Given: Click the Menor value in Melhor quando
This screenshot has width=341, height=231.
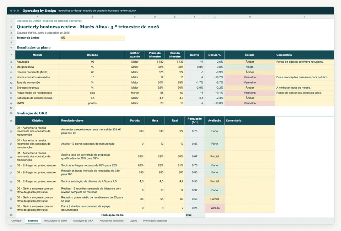Looking at the screenshot, I should point(135,93).
